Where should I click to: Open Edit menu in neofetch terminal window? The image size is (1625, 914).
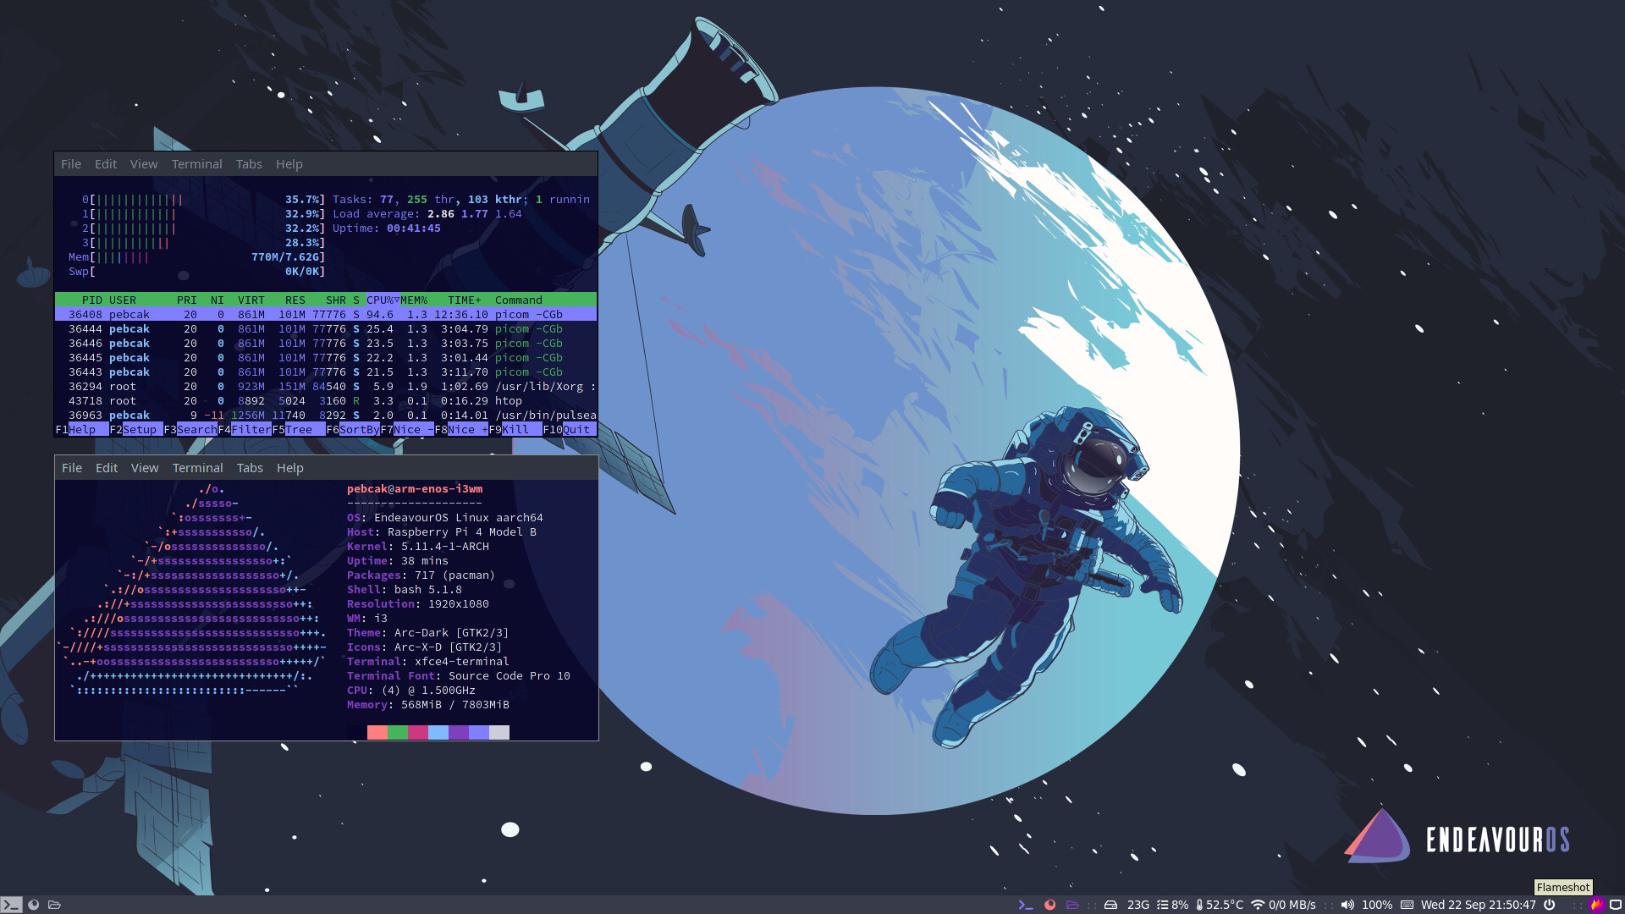click(107, 468)
